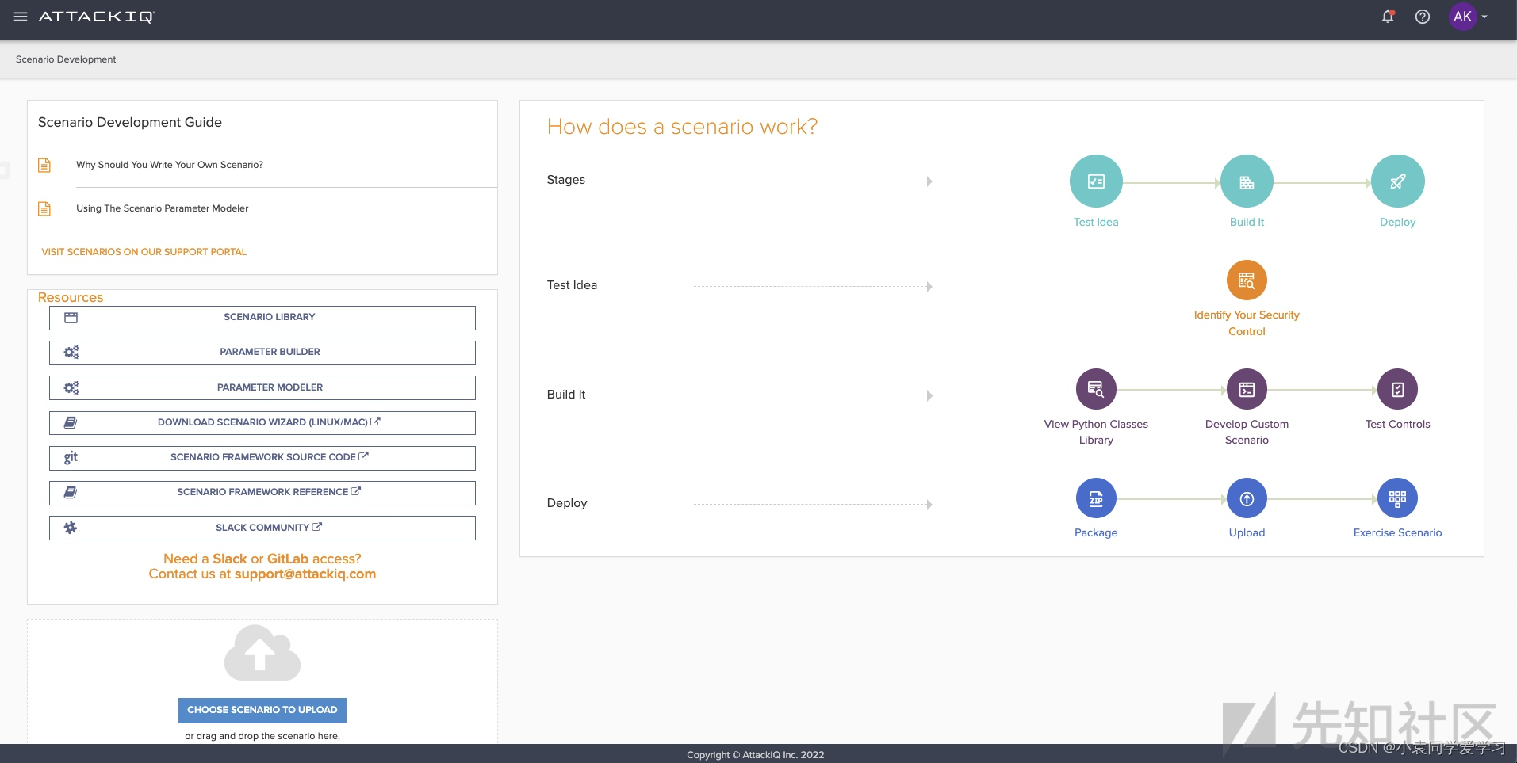Viewport: 1517px width, 763px height.
Task: Click the Parameter Modeler gears icon
Action: coord(71,387)
